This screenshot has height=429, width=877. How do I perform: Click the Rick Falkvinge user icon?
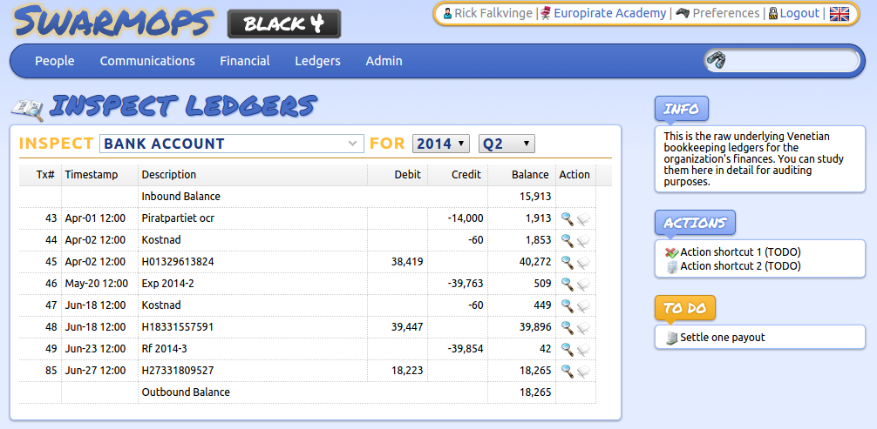click(447, 13)
